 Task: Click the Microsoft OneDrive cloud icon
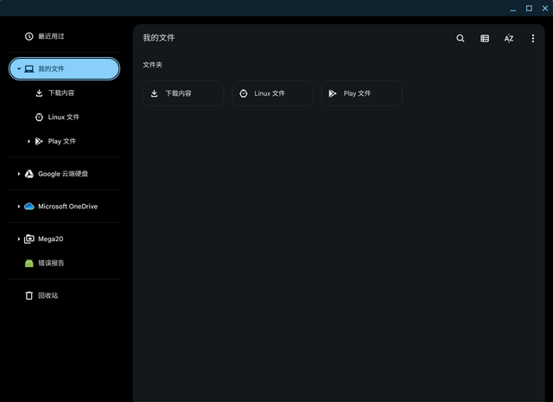coord(29,207)
